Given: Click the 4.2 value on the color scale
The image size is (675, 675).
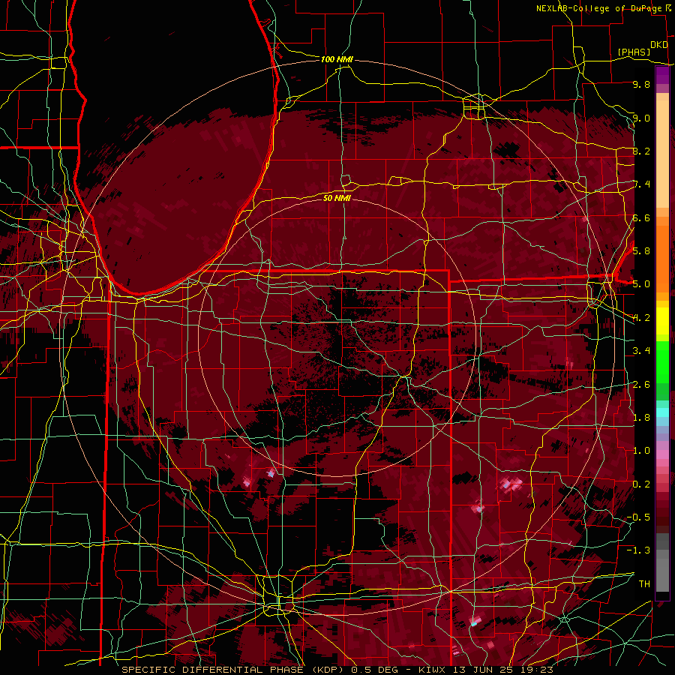Looking at the screenshot, I should (641, 318).
